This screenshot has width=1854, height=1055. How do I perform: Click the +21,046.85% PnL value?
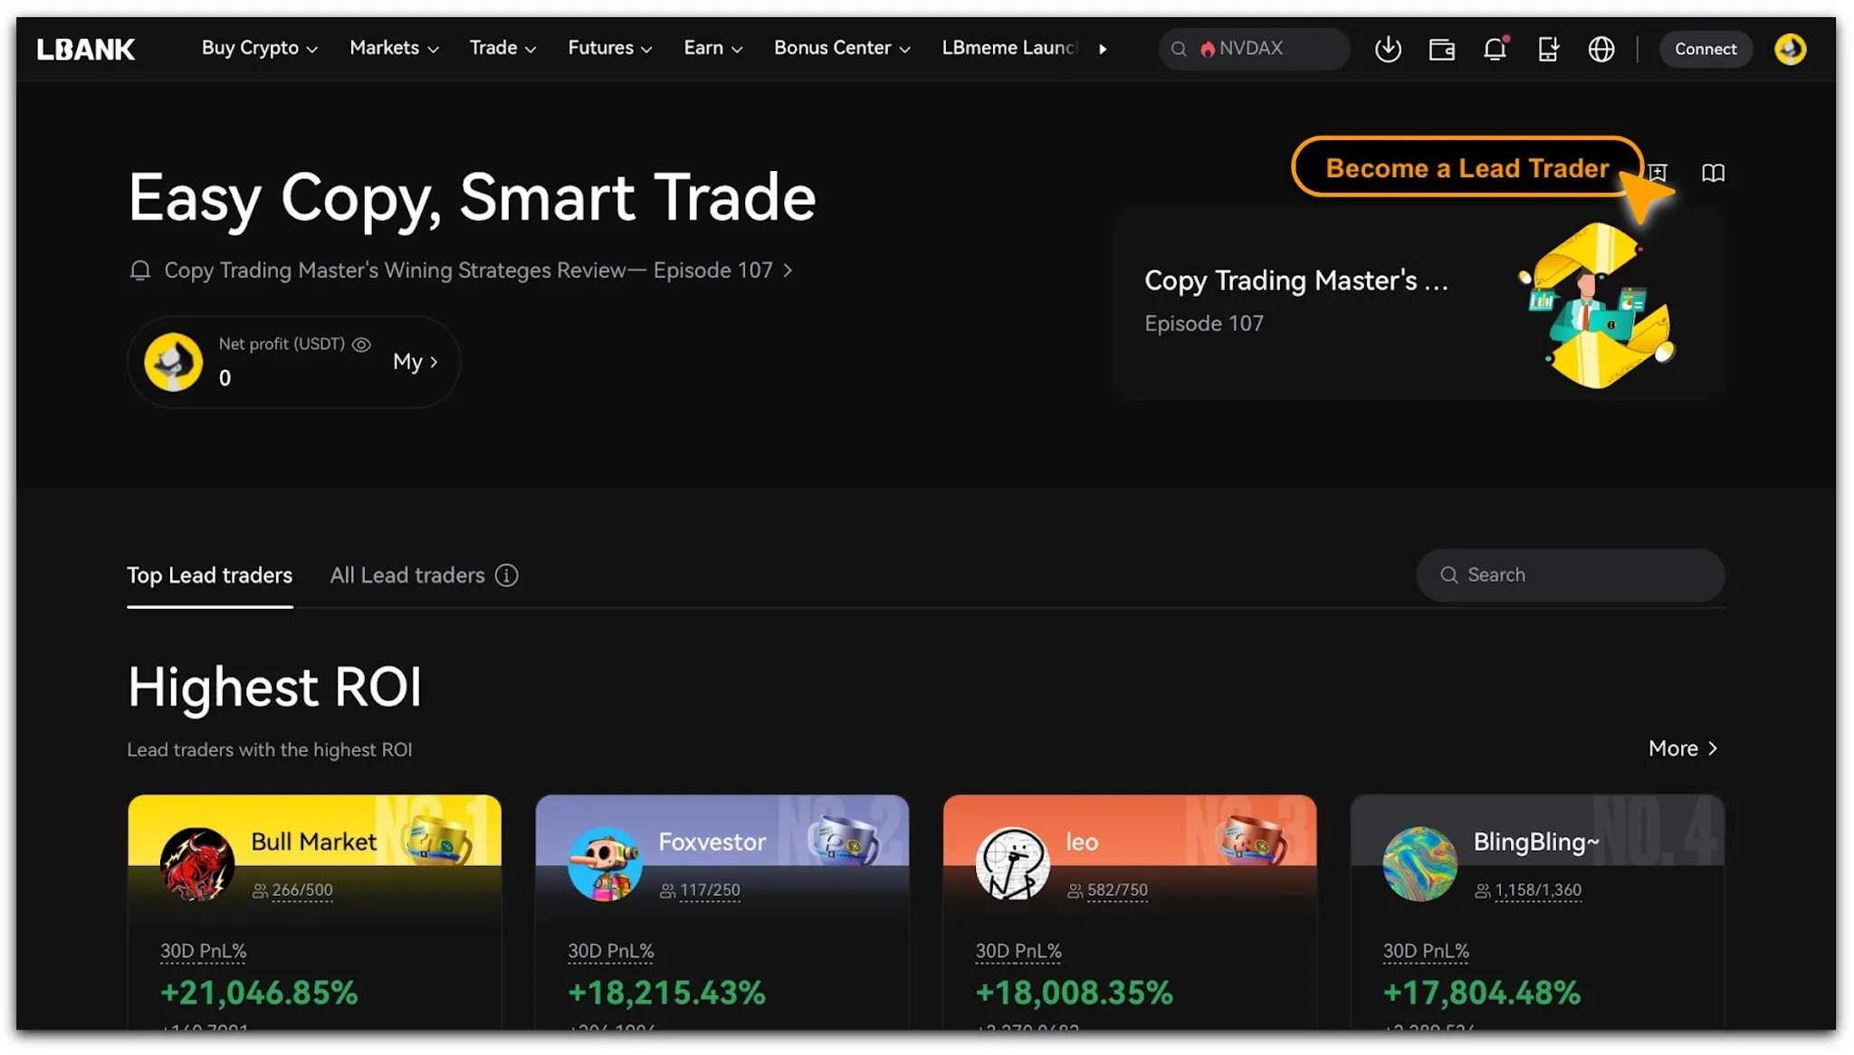coord(259,993)
